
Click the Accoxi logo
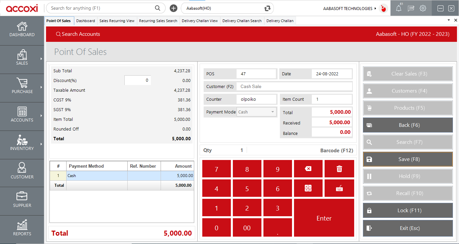coord(22,8)
